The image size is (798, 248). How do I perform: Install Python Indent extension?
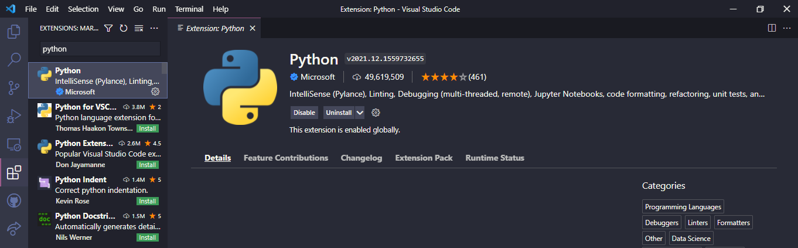point(148,201)
